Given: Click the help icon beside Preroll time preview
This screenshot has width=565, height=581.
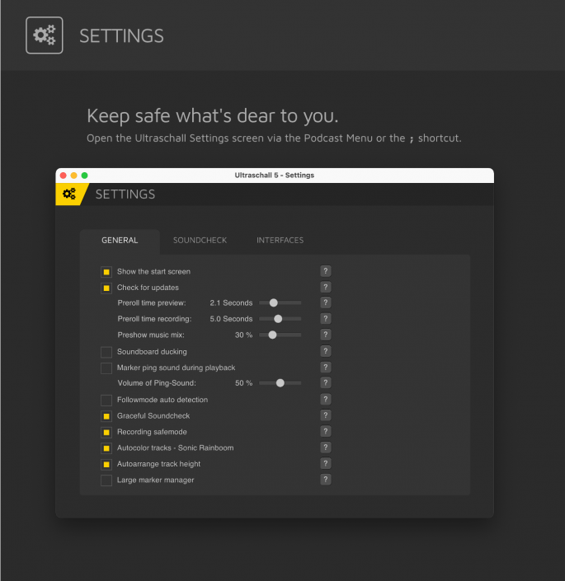Looking at the screenshot, I should pos(326,302).
